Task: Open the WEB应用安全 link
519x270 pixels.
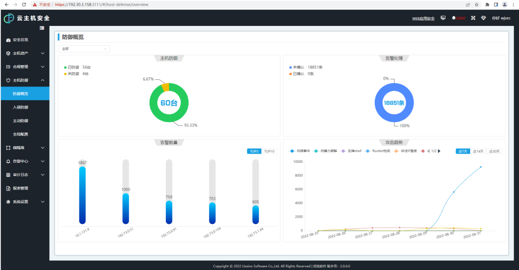Action: (423, 18)
